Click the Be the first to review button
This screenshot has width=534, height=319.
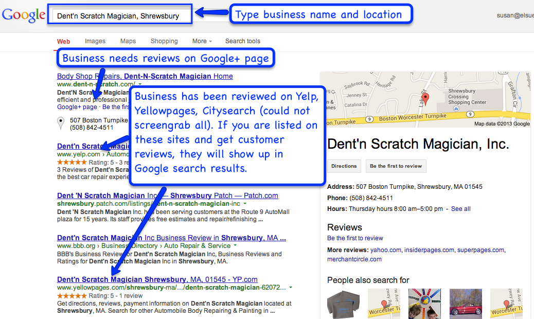396,166
